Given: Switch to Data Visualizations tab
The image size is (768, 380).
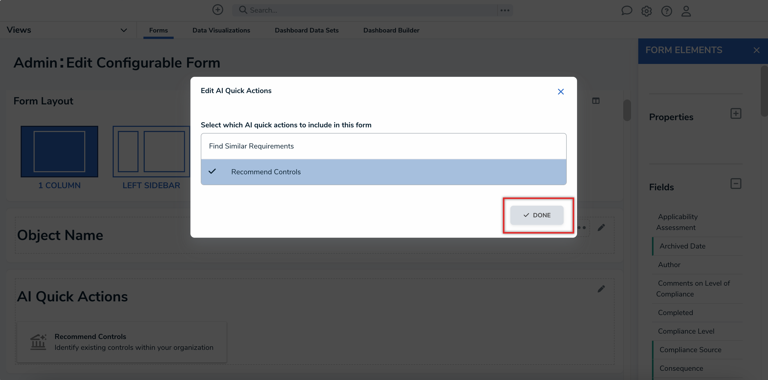Looking at the screenshot, I should click(221, 30).
